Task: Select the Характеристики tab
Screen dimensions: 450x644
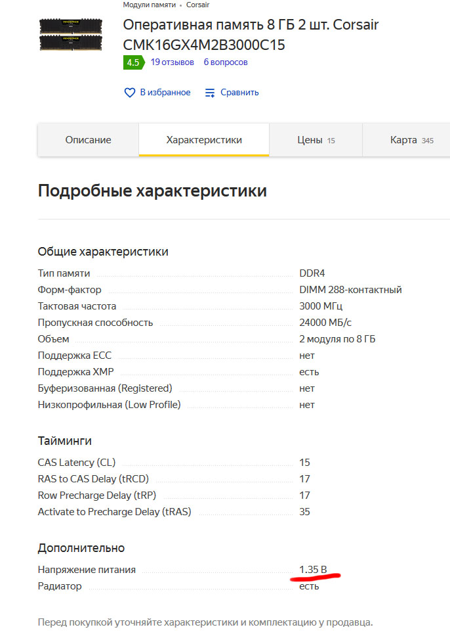Action: 204,139
